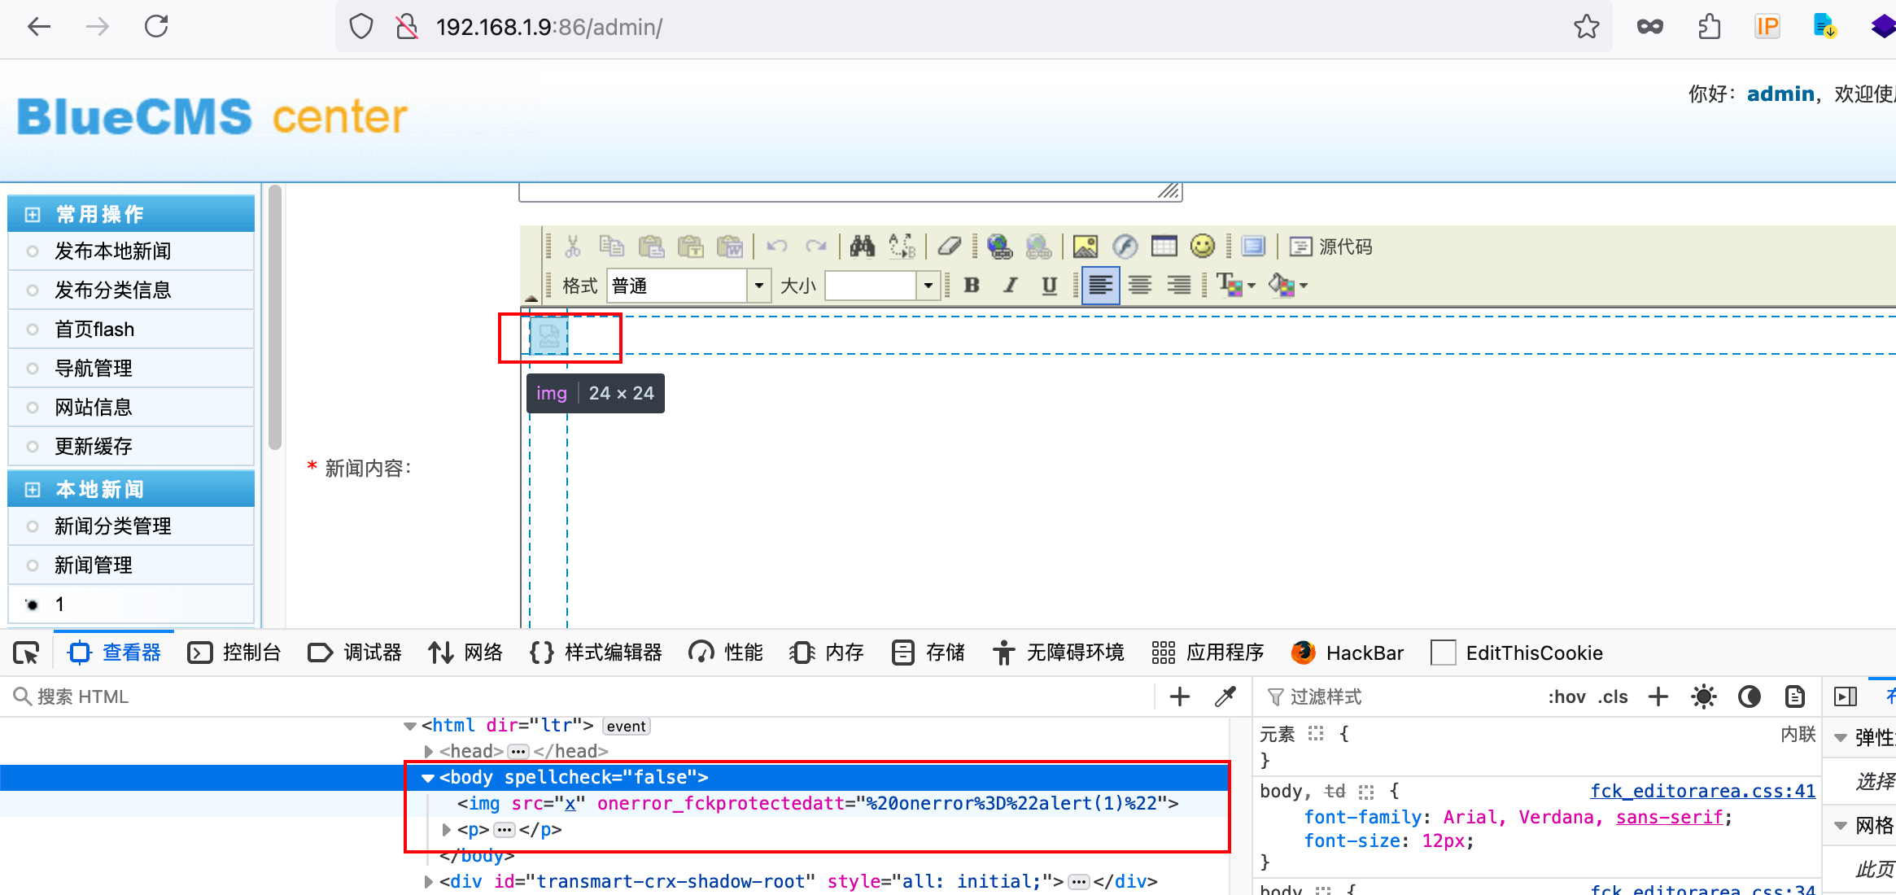Toggle Italic formatting
This screenshot has width=1896, height=895.
click(x=1011, y=286)
